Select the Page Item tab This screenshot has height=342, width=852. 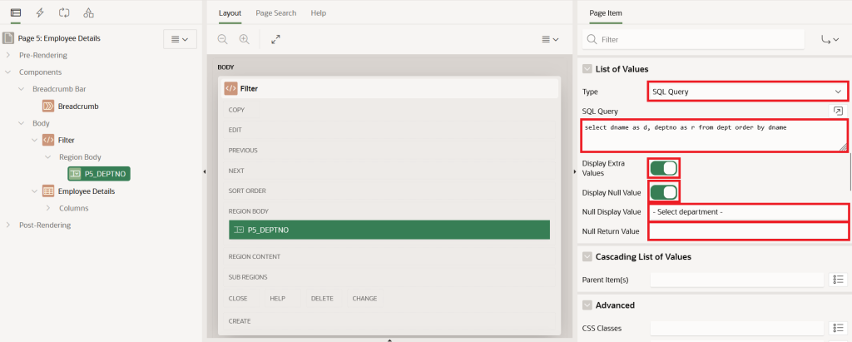coord(606,13)
